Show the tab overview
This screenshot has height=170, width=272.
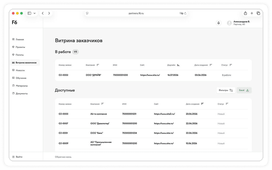pos(258,13)
